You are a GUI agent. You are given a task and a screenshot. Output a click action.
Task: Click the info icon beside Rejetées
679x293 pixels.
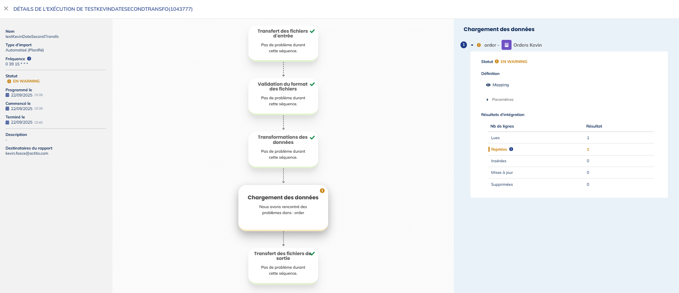[511, 149]
